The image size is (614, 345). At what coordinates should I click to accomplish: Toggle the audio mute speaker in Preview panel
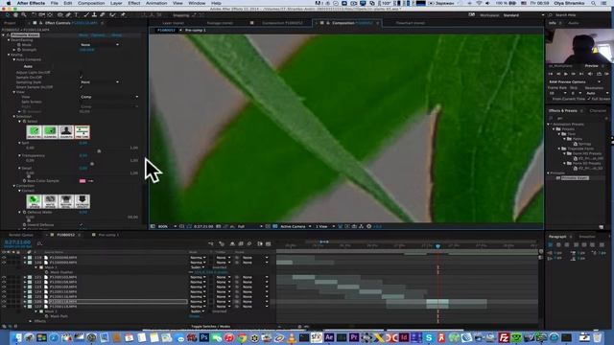[x=590, y=74]
